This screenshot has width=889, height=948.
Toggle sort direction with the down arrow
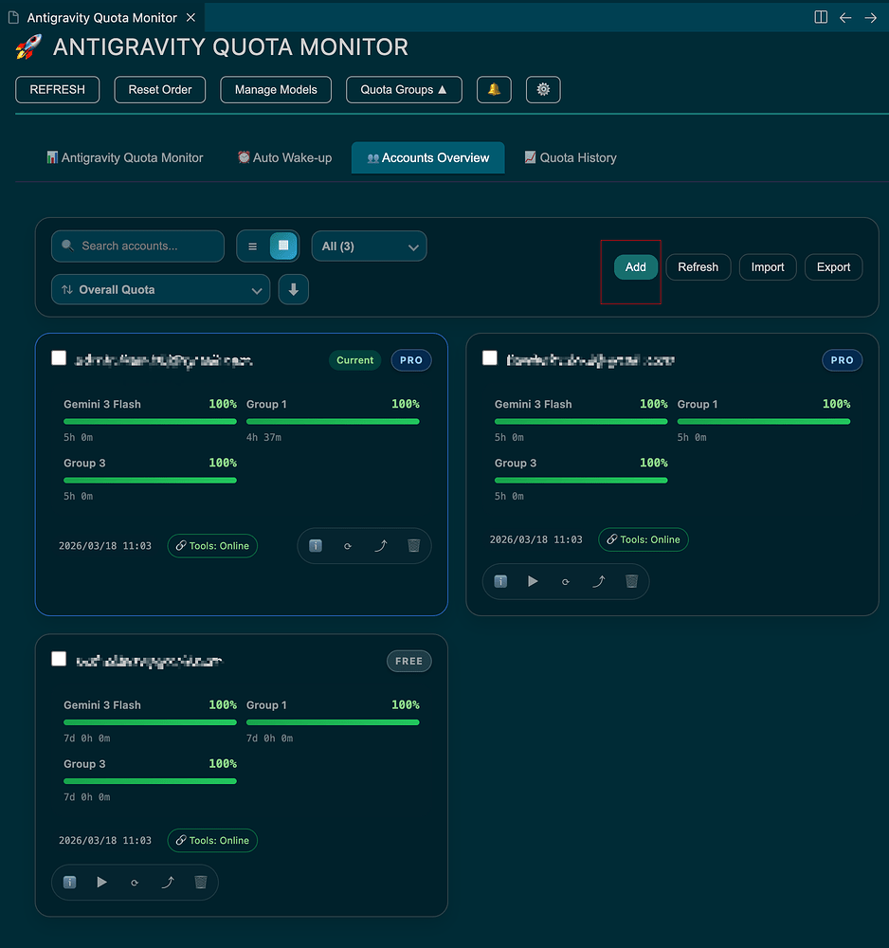pos(294,289)
